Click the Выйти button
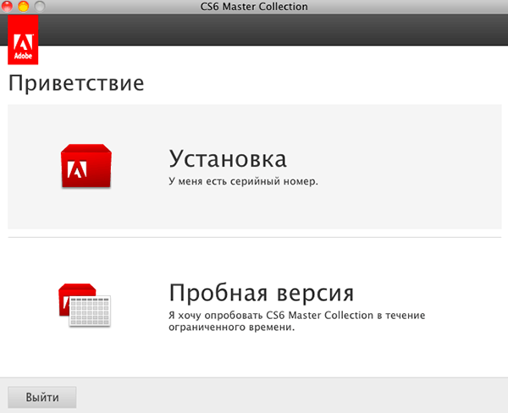The width and height of the screenshot is (508, 413). (42, 397)
